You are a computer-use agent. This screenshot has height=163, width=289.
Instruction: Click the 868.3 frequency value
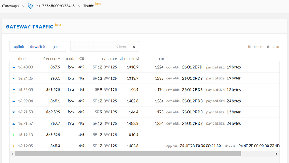[55, 146]
